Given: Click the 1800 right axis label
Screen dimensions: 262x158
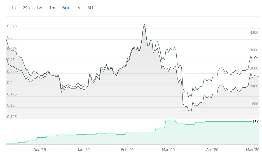Looking at the screenshot, I should tap(254, 104).
